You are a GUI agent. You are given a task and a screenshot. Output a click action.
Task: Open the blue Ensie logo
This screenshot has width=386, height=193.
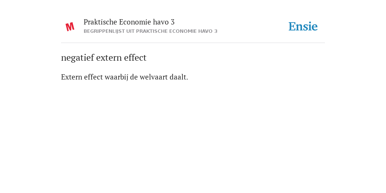coord(303,26)
